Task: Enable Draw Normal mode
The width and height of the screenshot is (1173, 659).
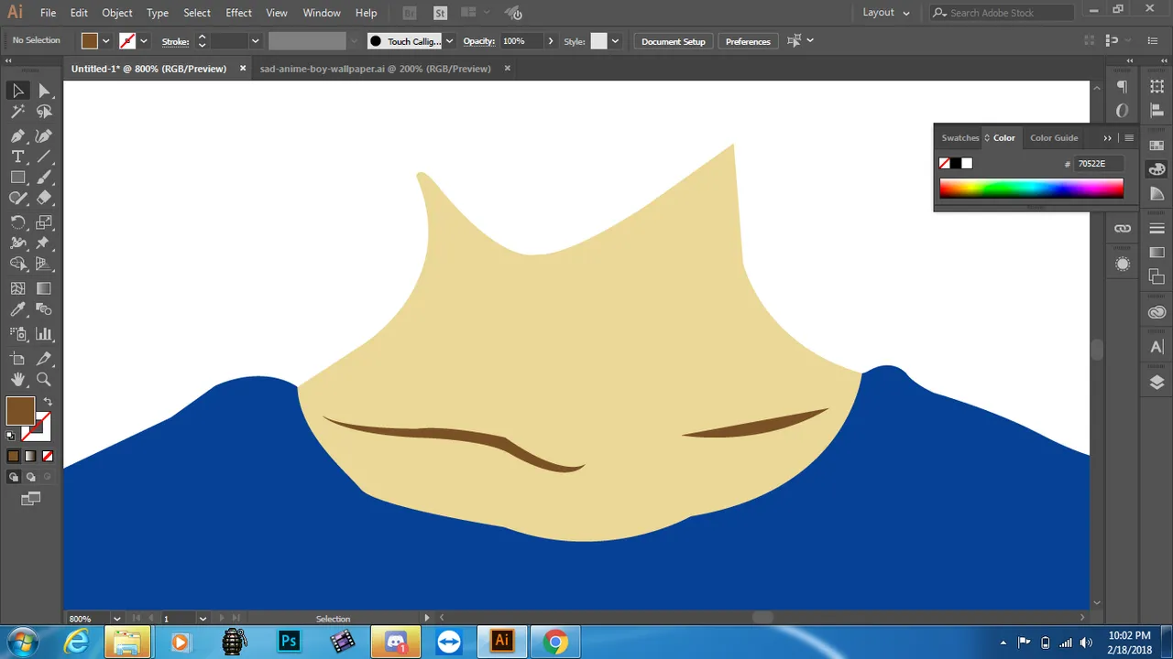Action: tap(13, 477)
